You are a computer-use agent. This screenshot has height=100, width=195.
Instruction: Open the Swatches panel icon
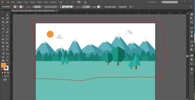192,28
